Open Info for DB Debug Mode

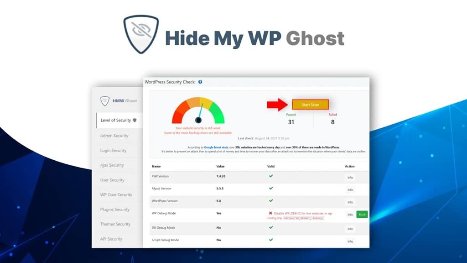coord(350,229)
